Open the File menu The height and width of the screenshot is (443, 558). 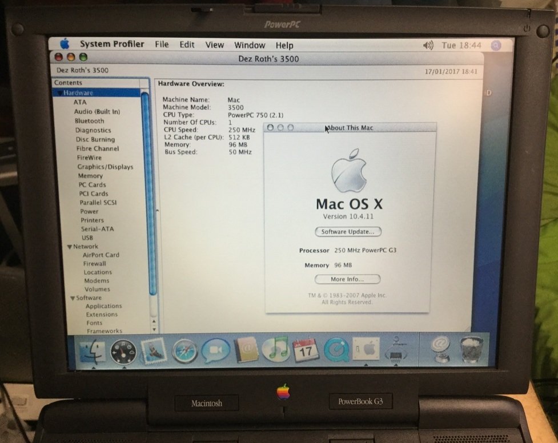click(162, 44)
